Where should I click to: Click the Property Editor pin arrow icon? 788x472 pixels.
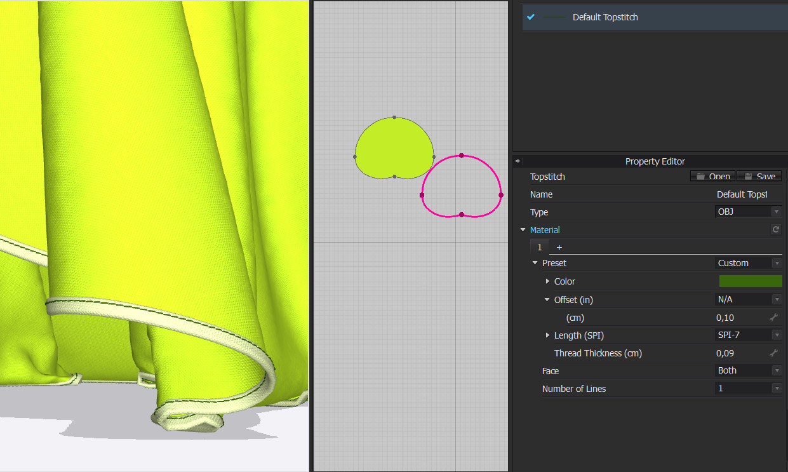(x=518, y=161)
